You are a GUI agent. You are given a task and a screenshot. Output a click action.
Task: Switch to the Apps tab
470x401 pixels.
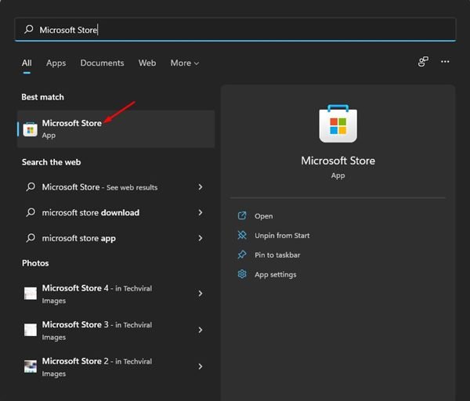click(56, 63)
